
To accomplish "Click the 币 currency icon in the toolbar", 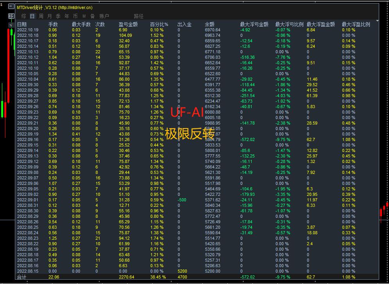I will click(x=74, y=16).
